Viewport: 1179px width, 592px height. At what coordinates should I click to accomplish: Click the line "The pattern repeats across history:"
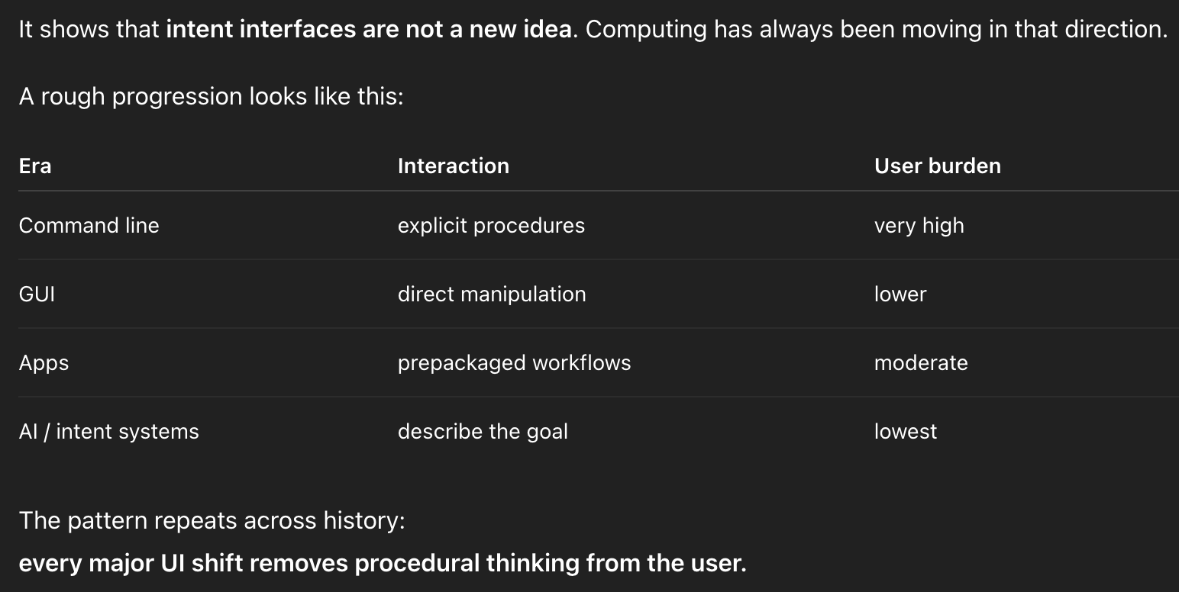point(212,520)
